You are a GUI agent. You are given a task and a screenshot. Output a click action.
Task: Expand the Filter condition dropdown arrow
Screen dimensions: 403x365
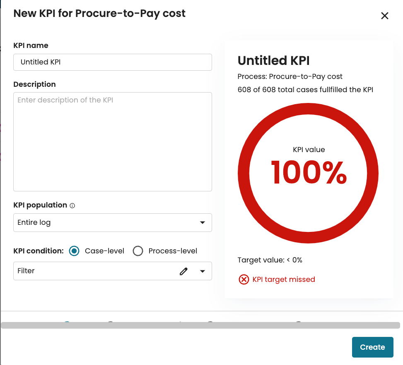pyautogui.click(x=203, y=271)
